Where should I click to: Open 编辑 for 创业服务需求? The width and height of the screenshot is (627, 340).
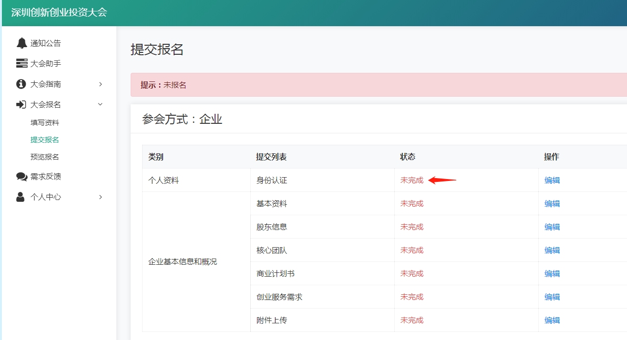point(552,297)
